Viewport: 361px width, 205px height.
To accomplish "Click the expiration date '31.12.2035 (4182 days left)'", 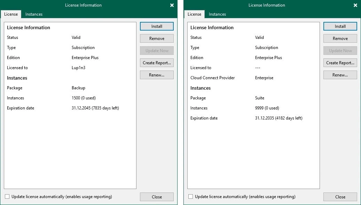I will [279, 118].
